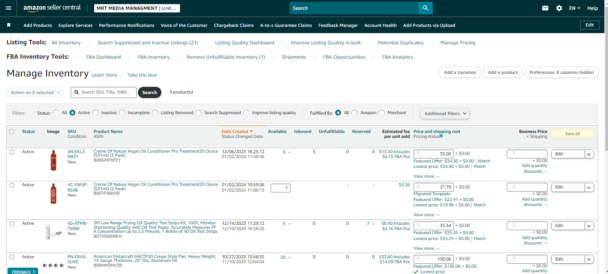The width and height of the screenshot is (608, 274).
Task: Open the 2 Pack conditioner product image
Action: (x=54, y=193)
